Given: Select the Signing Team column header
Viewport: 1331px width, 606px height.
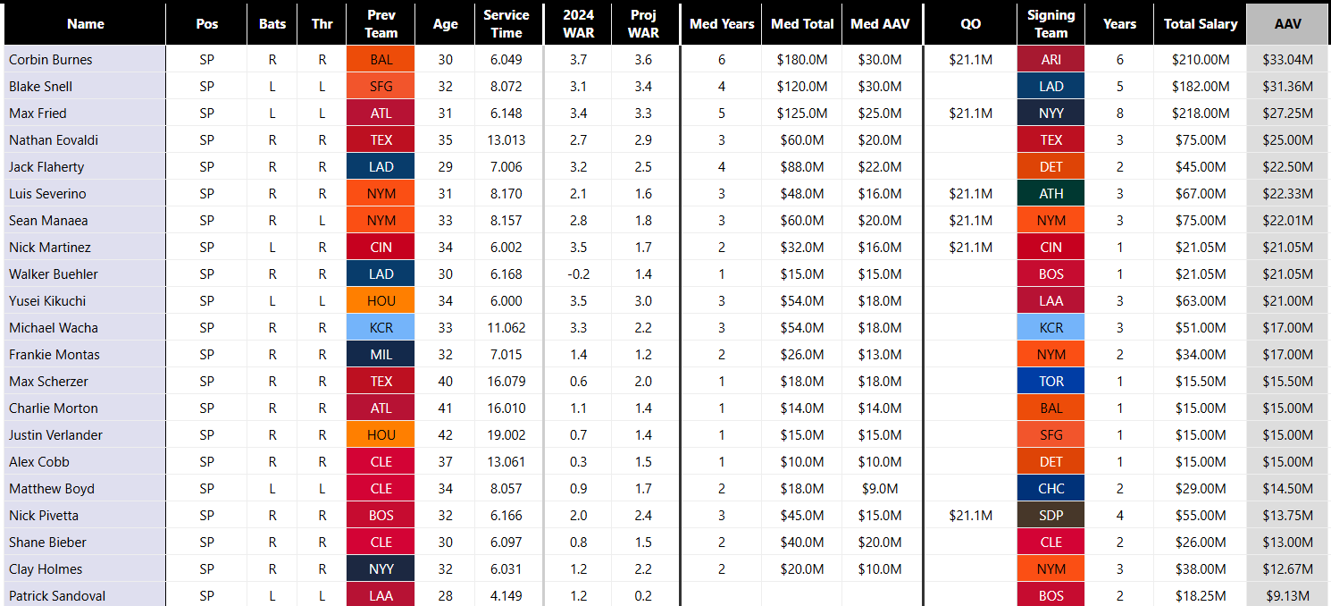Looking at the screenshot, I should [1051, 24].
